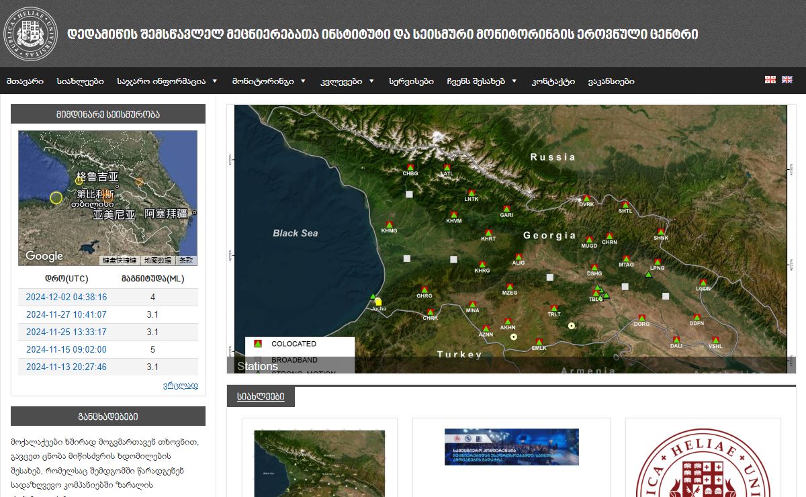This screenshot has width=806, height=497.
Task: Open earthquake entry 2024-11-27 10:41:07
Action: pyautogui.click(x=66, y=314)
